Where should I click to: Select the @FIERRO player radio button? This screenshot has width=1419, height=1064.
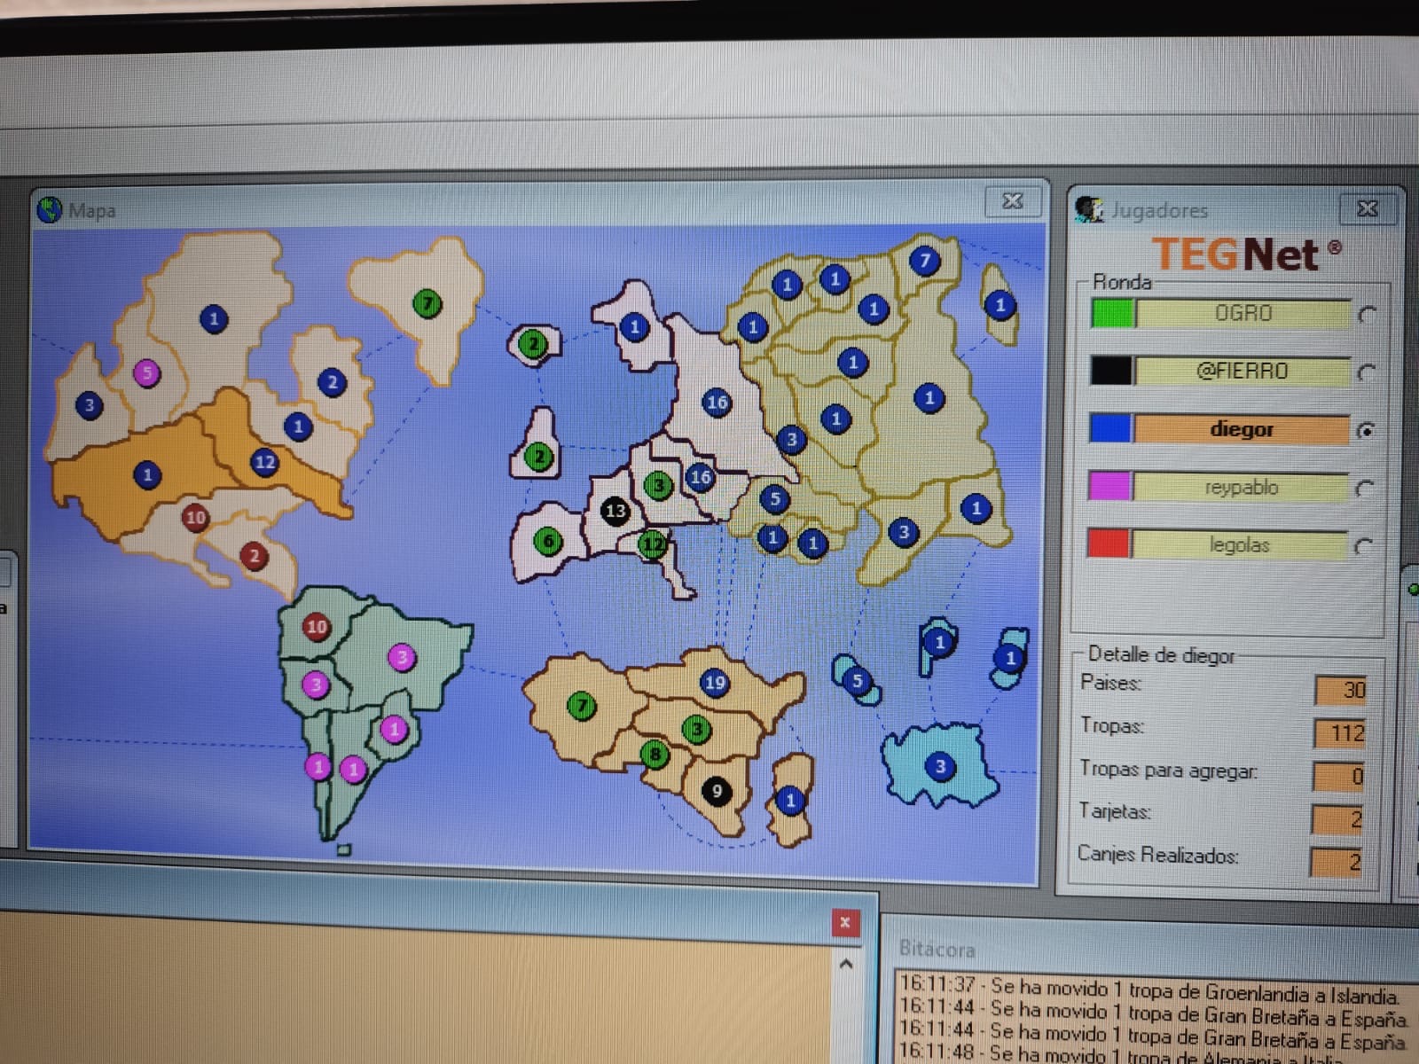tap(1367, 372)
